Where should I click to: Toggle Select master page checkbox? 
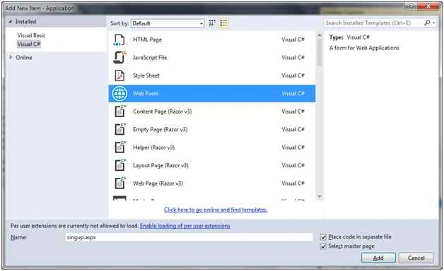pyautogui.click(x=323, y=246)
